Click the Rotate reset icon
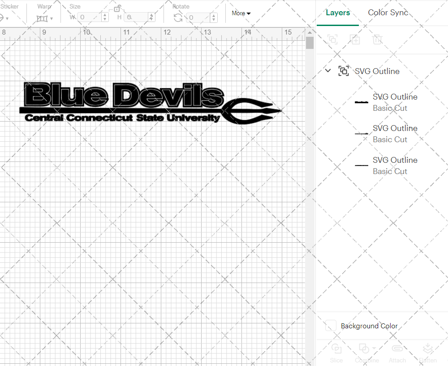Image resolution: width=448 pixels, height=366 pixels. coord(177,18)
